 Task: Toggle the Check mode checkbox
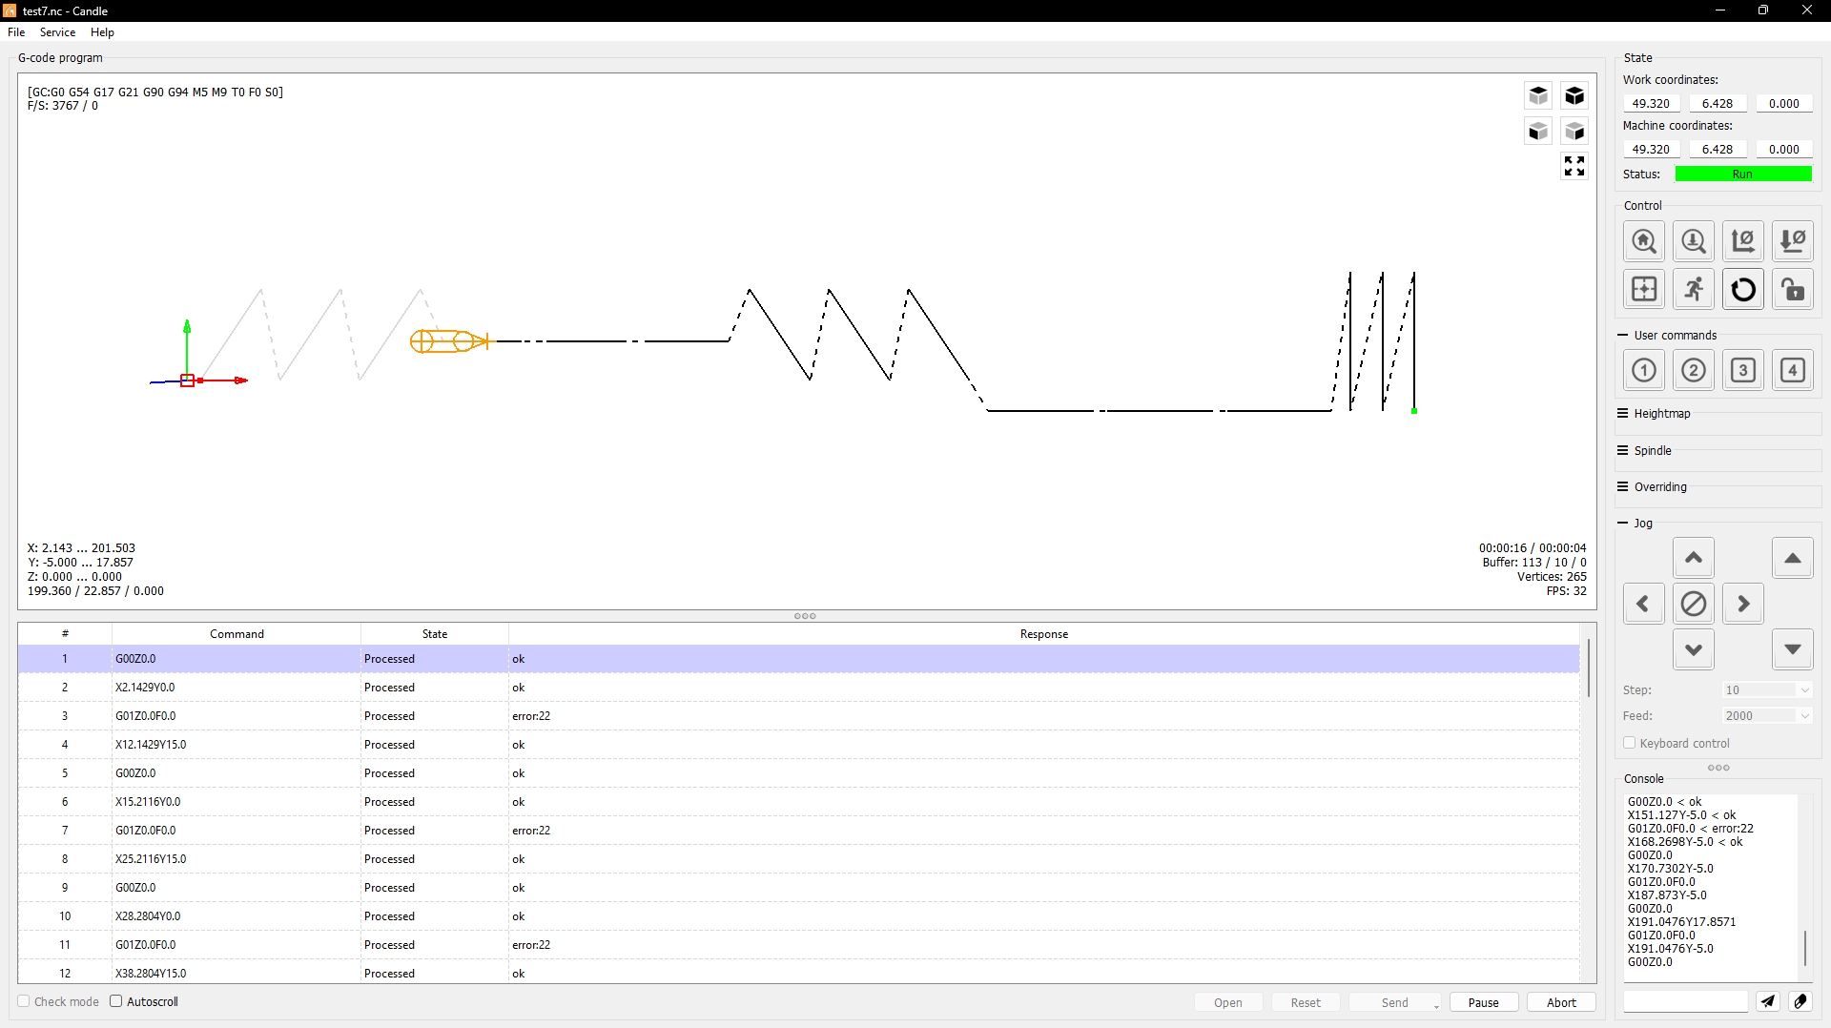click(25, 1001)
